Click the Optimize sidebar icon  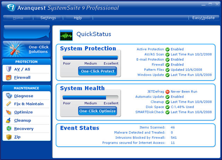9,112
